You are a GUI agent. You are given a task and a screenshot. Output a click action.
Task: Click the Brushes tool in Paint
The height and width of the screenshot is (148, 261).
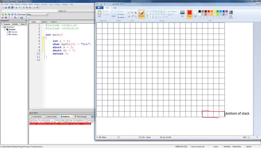coord(141,14)
